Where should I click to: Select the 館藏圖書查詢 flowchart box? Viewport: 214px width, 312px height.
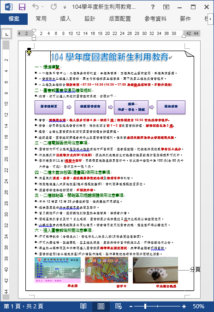pyautogui.click(x=90, y=107)
